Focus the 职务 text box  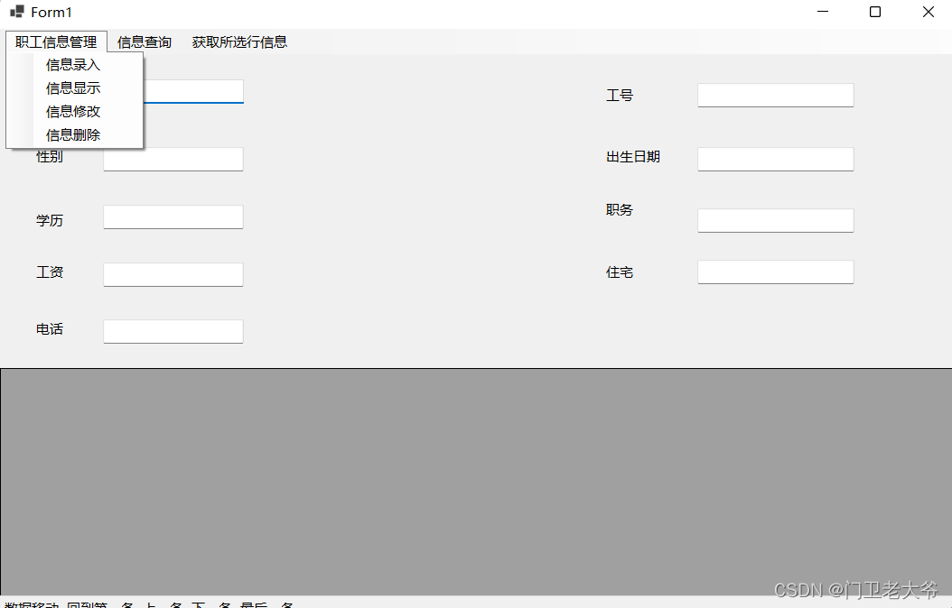pyautogui.click(x=776, y=221)
